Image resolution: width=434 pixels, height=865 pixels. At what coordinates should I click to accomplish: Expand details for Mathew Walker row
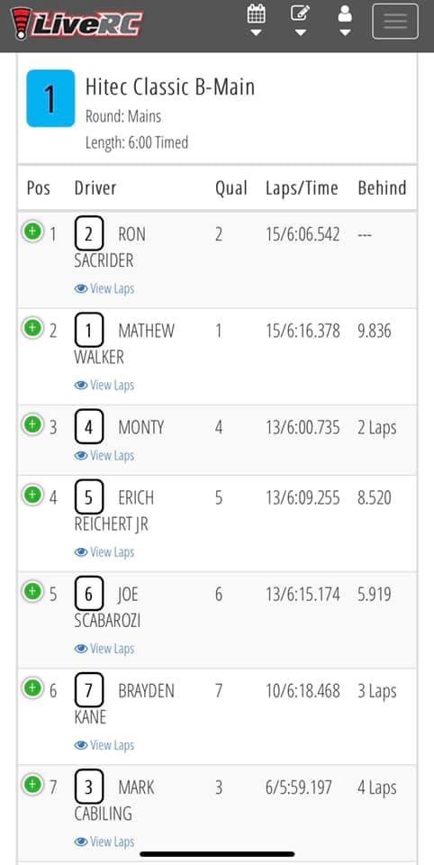pos(32,328)
